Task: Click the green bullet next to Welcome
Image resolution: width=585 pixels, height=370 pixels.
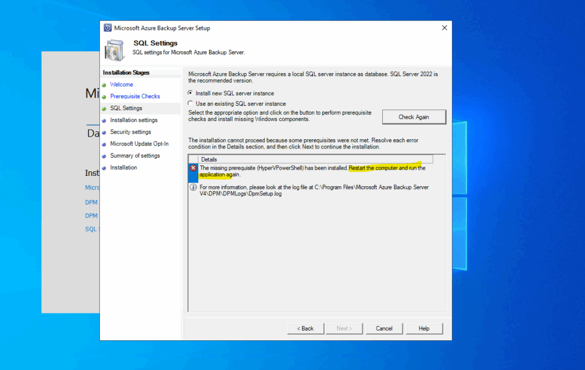Action: [104, 85]
